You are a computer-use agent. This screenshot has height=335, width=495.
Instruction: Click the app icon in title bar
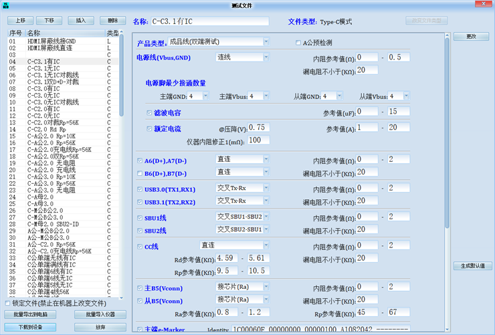pyautogui.click(x=6, y=5)
